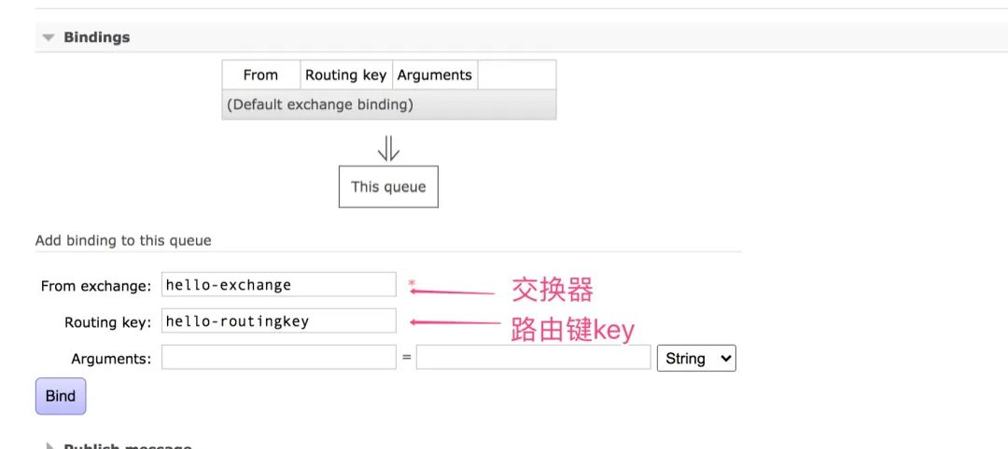This screenshot has height=449, width=1008.
Task: Click the equals sign between argument fields
Action: 406,358
